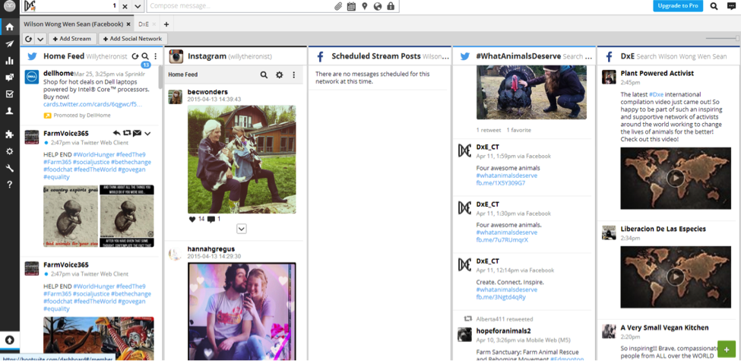Viewport: 741px width, 361px height.
Task: Switch to the Wilson Wong Wen Sean tab
Action: coord(73,24)
